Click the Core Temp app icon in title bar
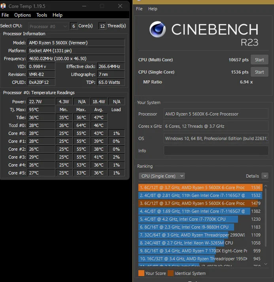The height and width of the screenshot is (282, 274). pyautogui.click(x=3, y=6)
